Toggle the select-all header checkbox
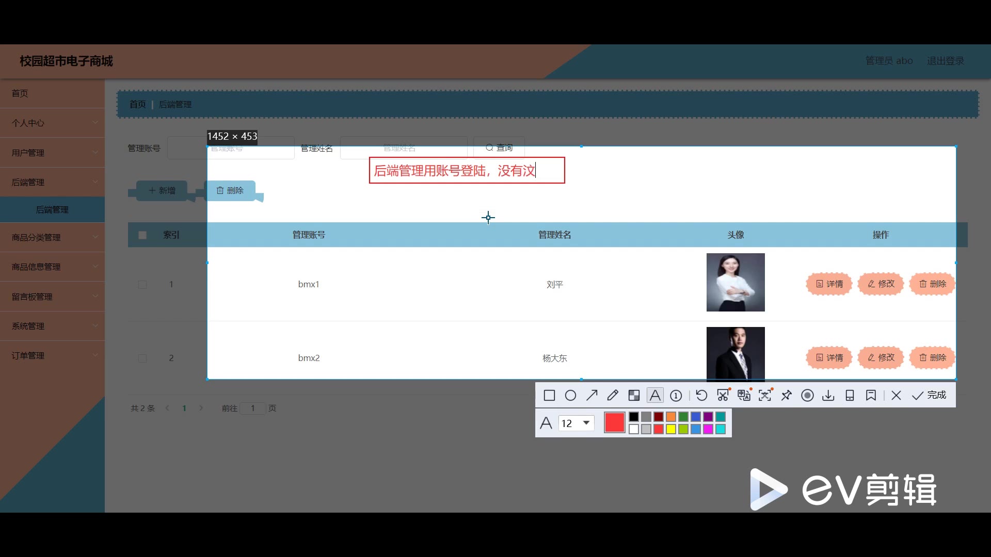 (x=142, y=235)
